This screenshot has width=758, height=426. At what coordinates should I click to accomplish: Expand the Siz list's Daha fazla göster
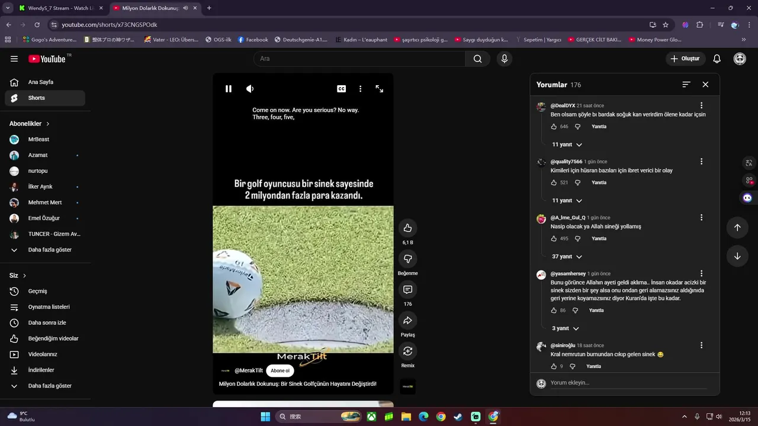(45, 386)
